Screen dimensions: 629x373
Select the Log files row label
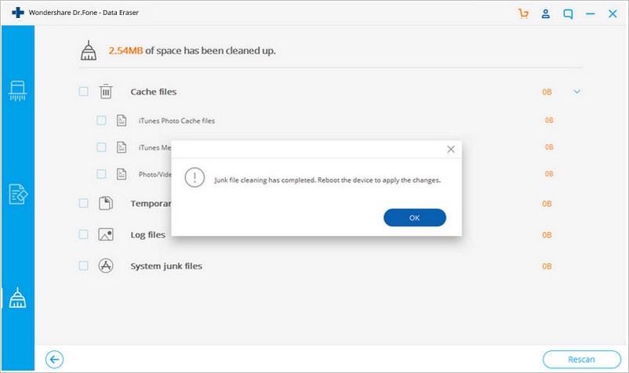pyautogui.click(x=147, y=235)
